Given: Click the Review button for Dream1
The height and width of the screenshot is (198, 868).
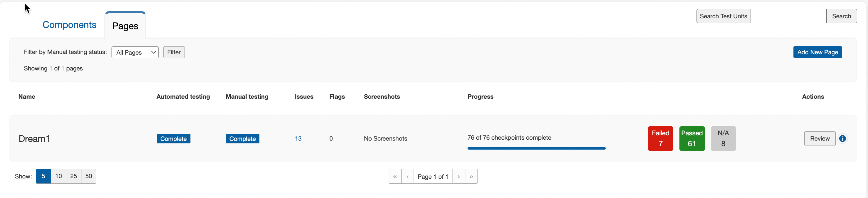Looking at the screenshot, I should click(x=820, y=138).
